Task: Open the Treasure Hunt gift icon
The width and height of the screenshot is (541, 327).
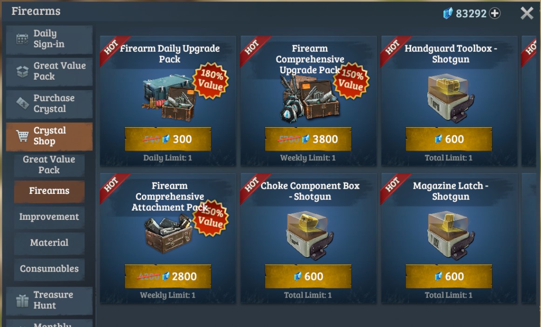Action: tap(22, 300)
